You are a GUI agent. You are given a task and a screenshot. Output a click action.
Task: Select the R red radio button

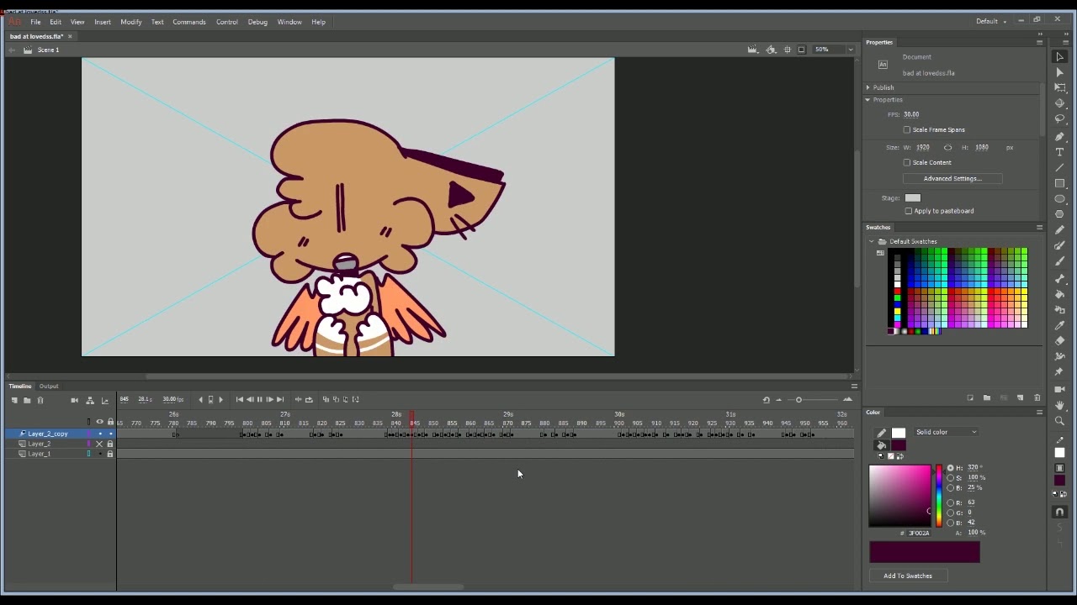coord(951,502)
